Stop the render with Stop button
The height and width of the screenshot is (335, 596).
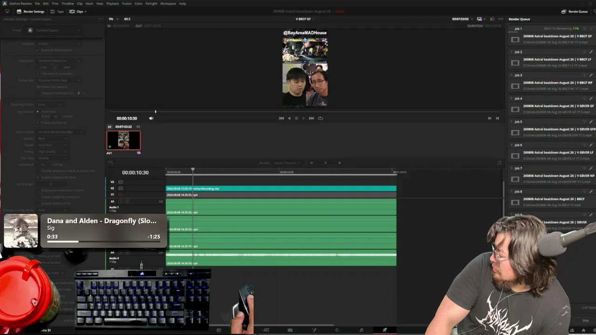click(585, 320)
